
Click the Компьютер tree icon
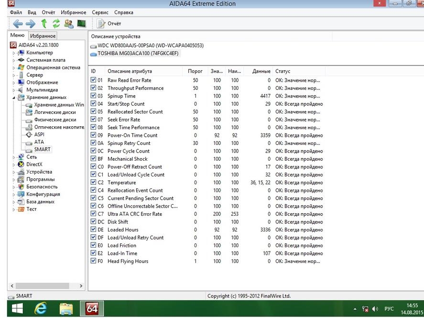coord(21,53)
